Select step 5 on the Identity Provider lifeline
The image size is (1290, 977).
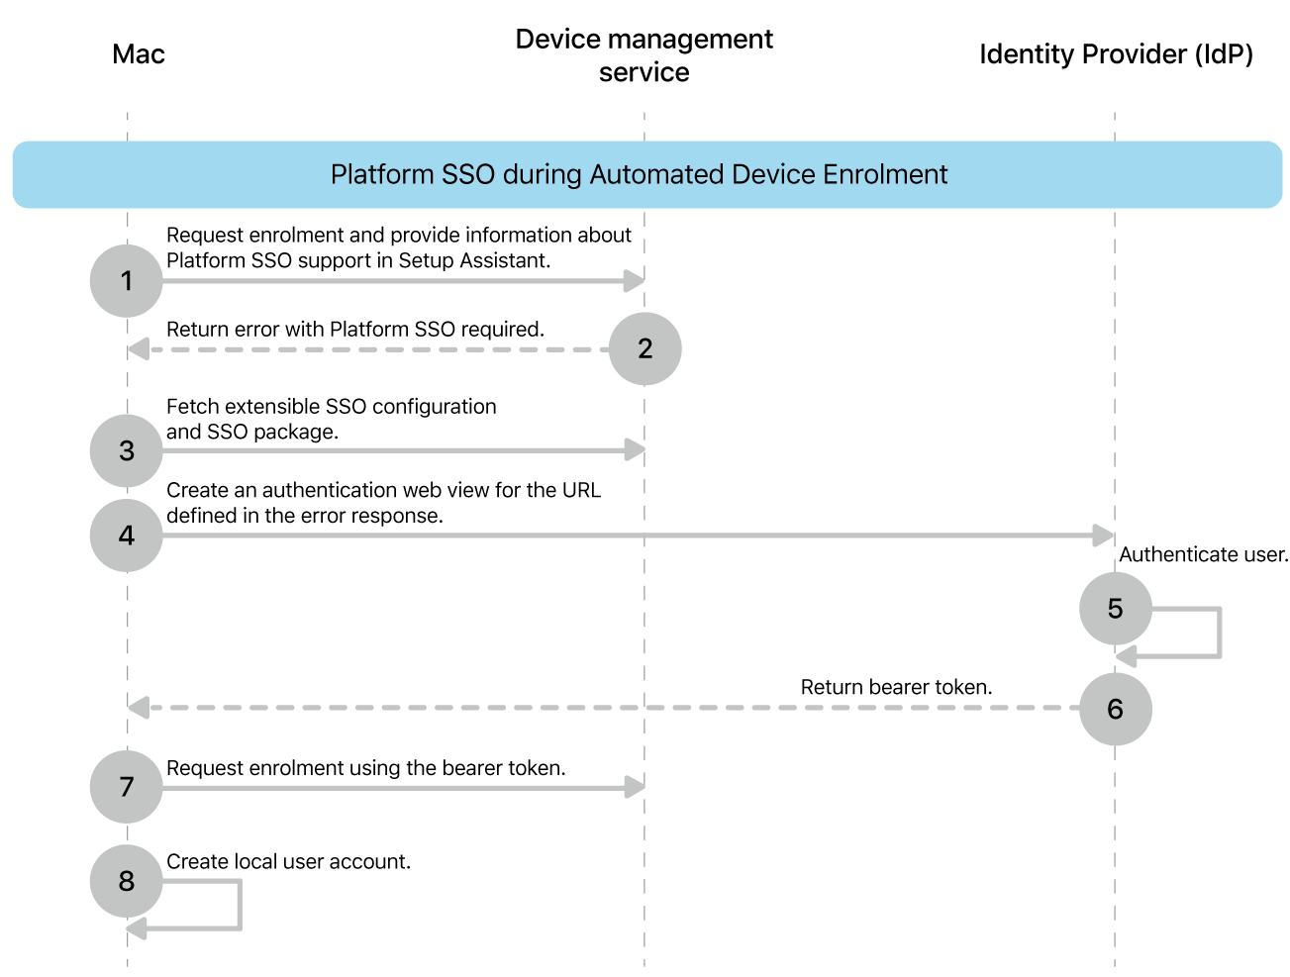tap(1116, 610)
